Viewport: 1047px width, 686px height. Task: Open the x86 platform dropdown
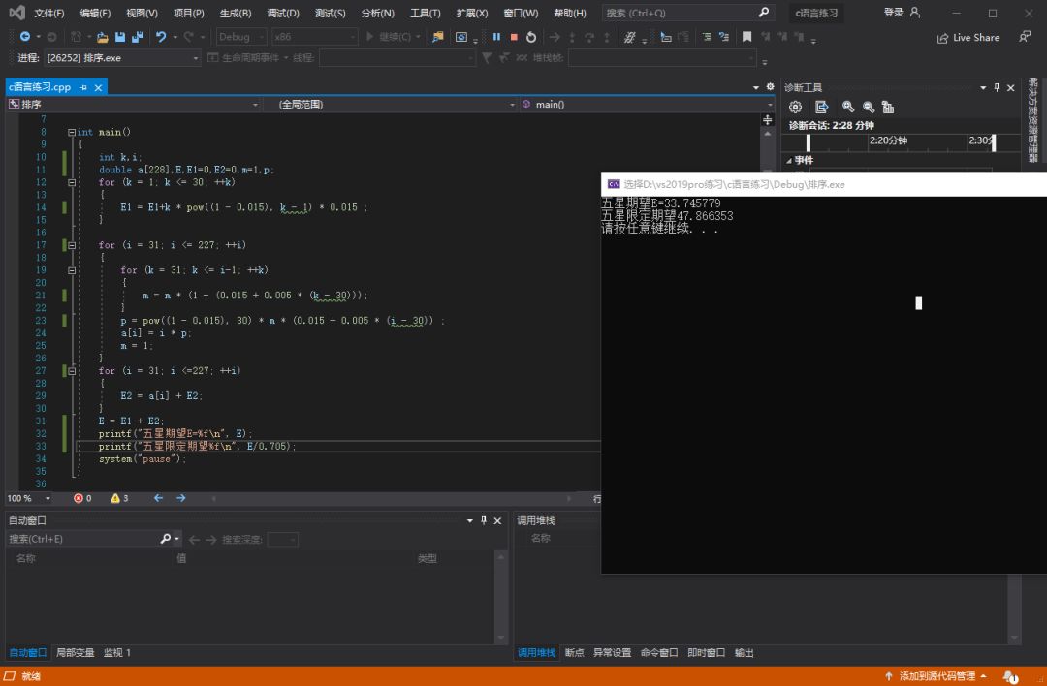(x=314, y=37)
